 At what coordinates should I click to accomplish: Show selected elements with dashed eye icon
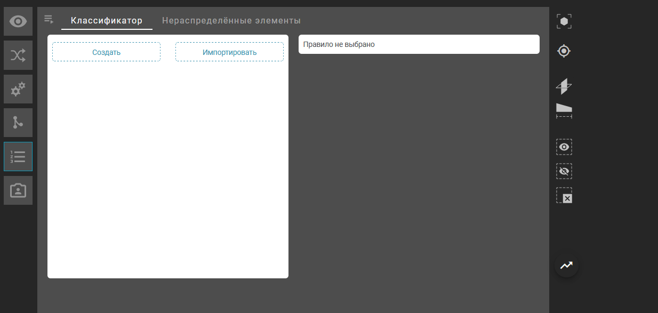pos(564,147)
